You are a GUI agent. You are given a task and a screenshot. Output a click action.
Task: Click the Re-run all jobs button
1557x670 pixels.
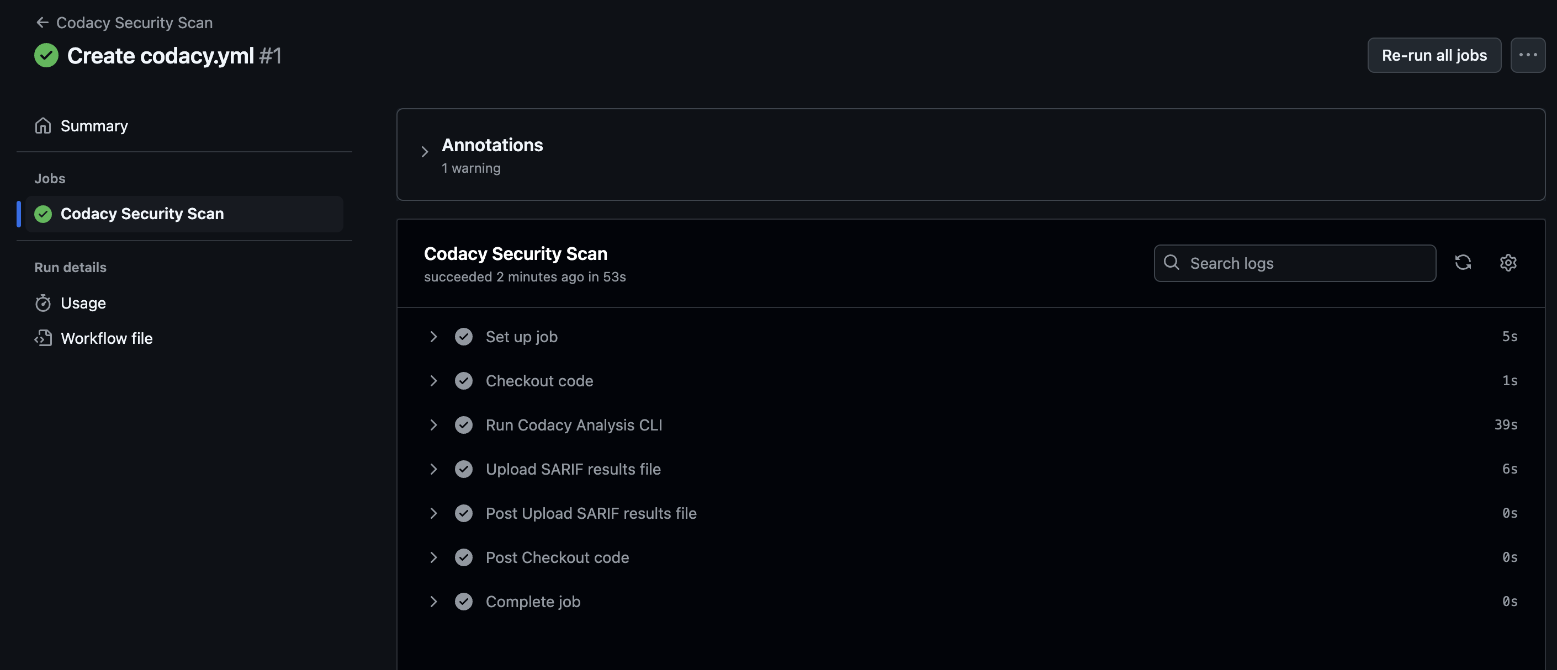[1434, 55]
